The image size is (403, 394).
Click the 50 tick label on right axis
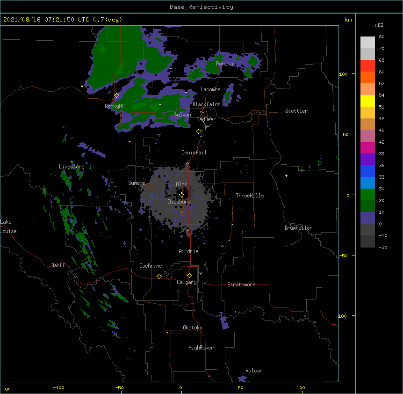pos(345,134)
